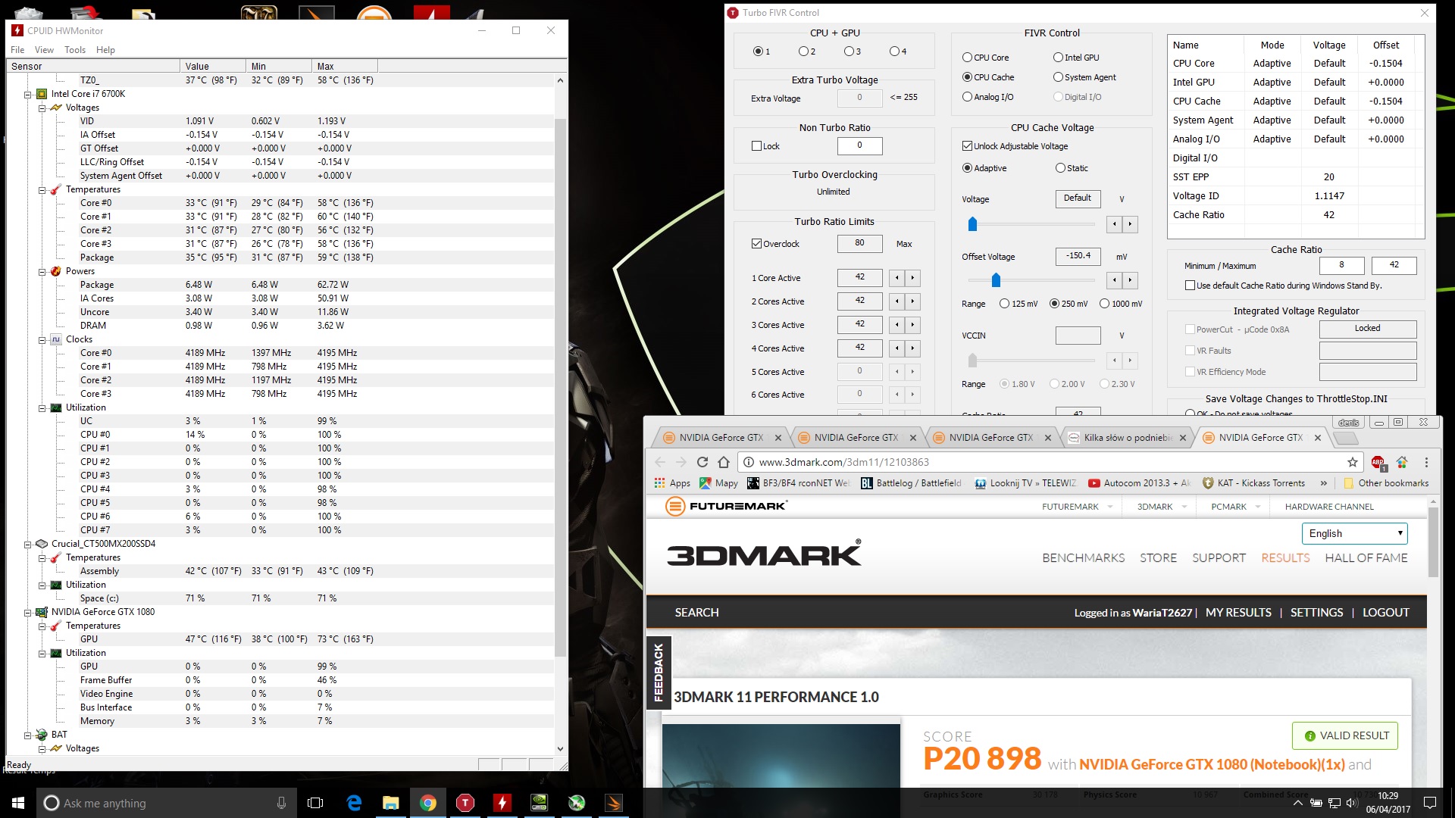
Task: Open Task View from the taskbar
Action: point(315,803)
